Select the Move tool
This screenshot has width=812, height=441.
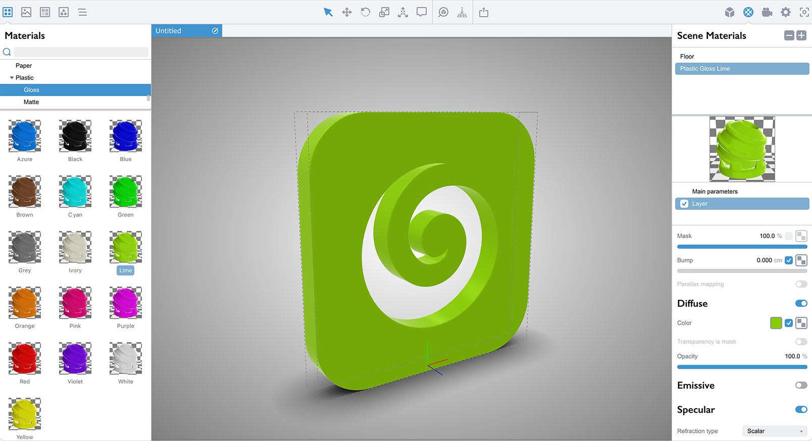[x=347, y=12]
